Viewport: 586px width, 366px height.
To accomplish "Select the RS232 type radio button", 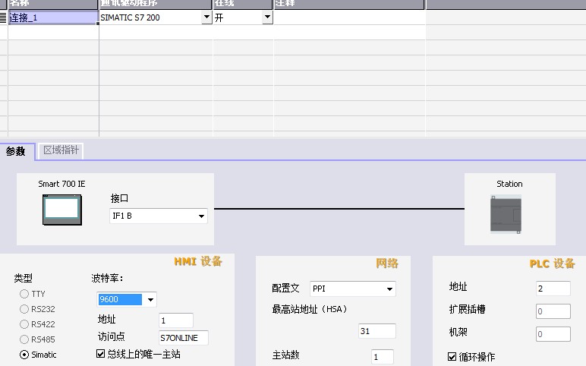I will click(24, 309).
